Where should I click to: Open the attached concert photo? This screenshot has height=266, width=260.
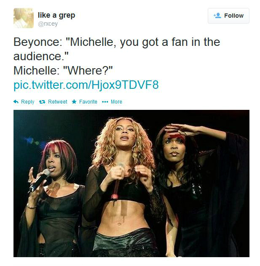coord(131,184)
